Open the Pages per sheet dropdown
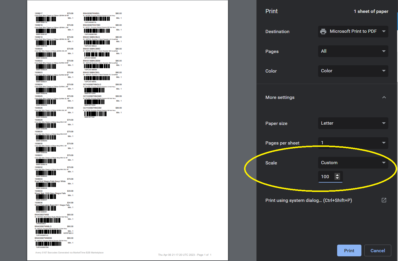Image resolution: width=398 pixels, height=261 pixels. point(353,143)
